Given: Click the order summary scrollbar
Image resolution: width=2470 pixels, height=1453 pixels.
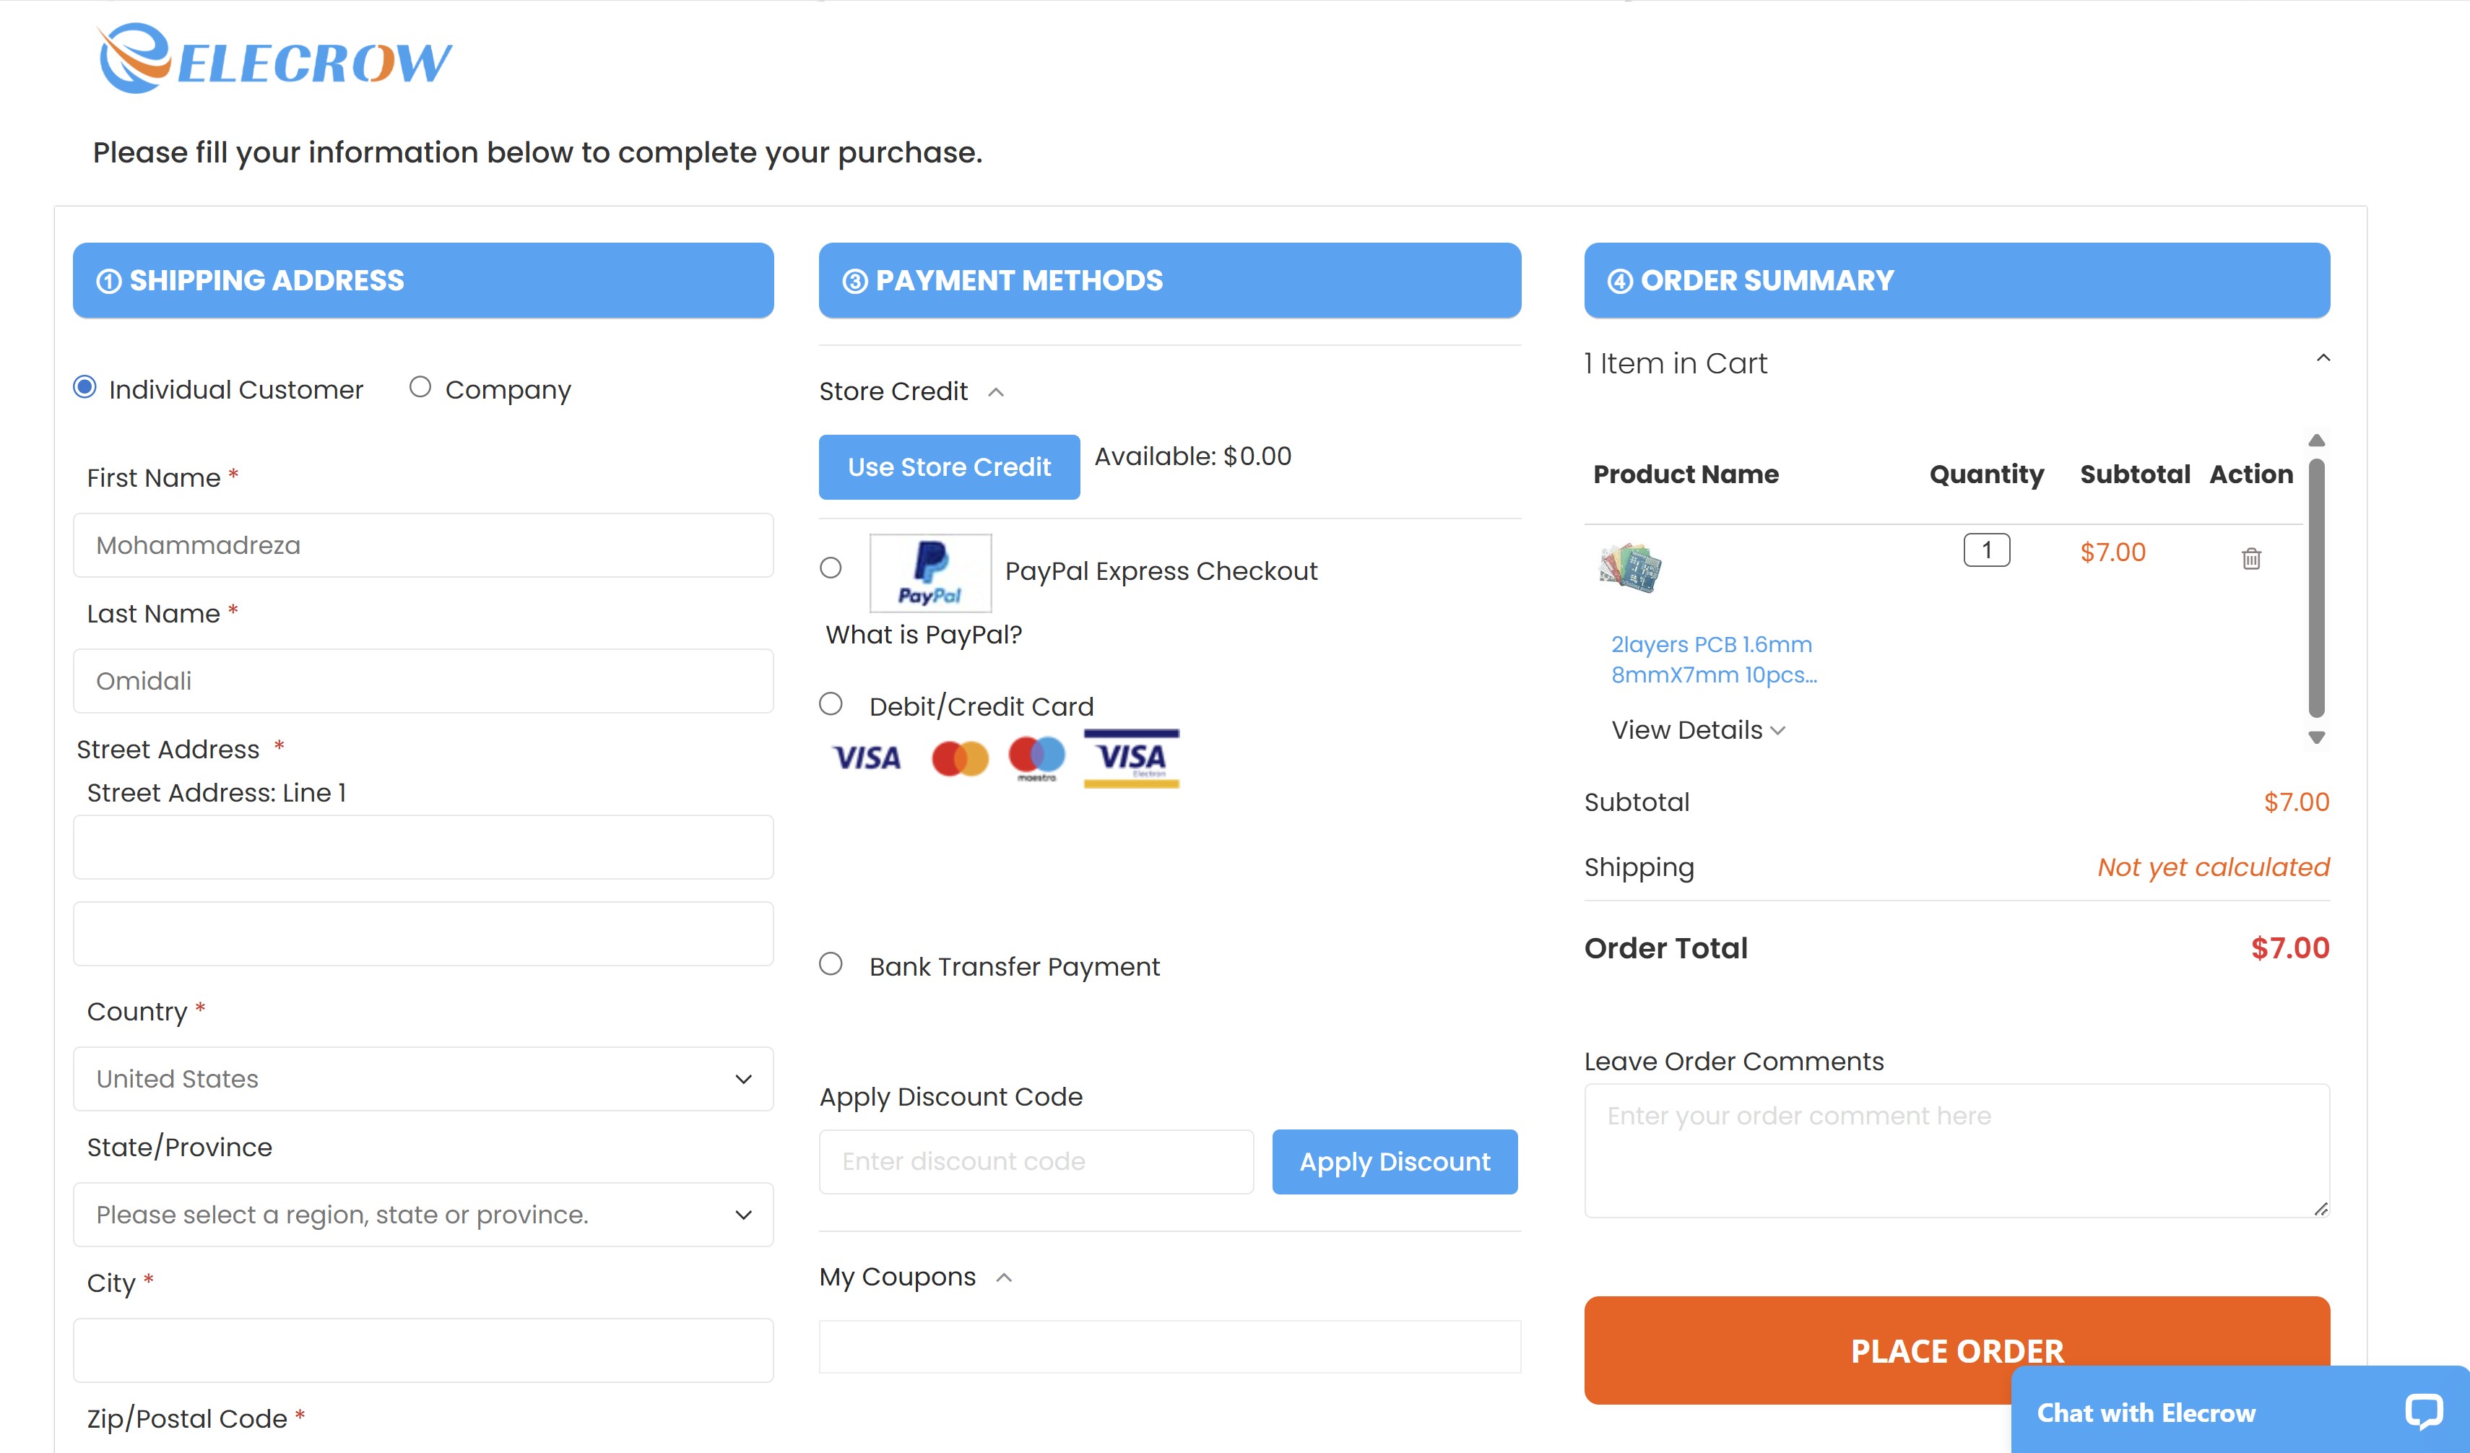Looking at the screenshot, I should [2316, 588].
